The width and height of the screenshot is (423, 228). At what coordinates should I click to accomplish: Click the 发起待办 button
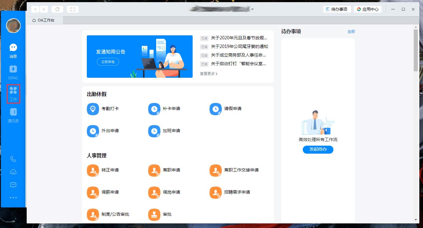pyautogui.click(x=318, y=150)
